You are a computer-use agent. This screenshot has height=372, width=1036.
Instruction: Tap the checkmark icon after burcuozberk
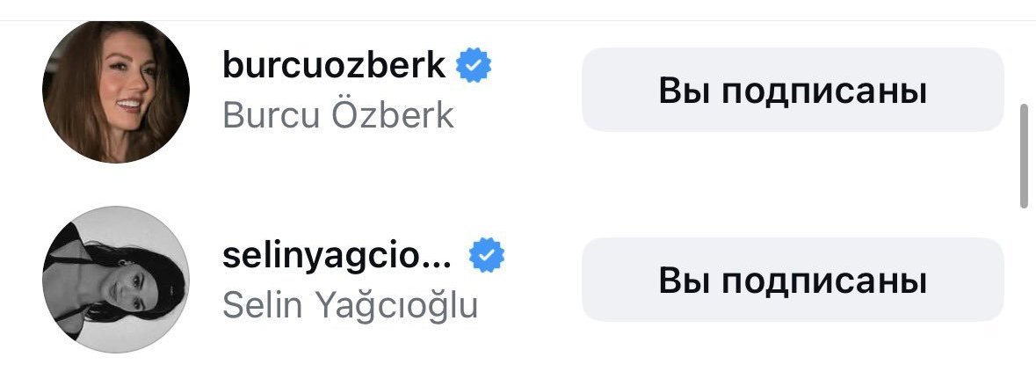(474, 65)
